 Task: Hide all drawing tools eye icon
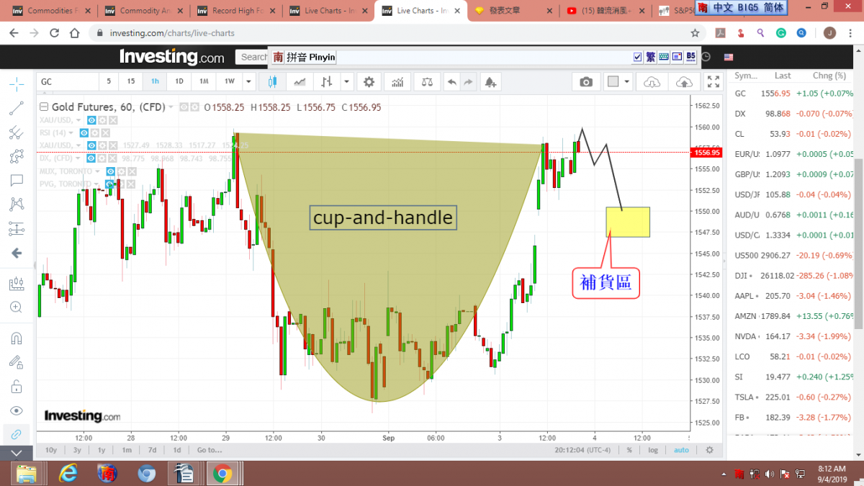pyautogui.click(x=16, y=410)
